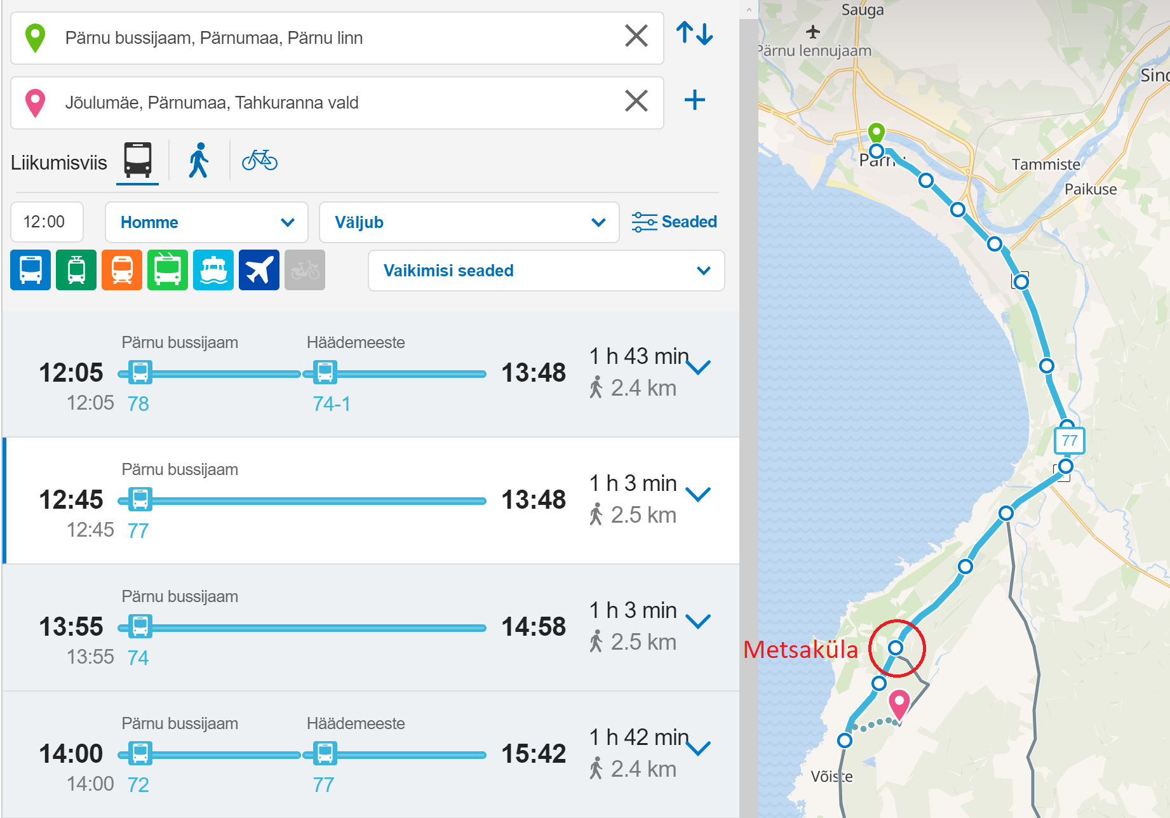Toggle the blue bus transport filter
Screen dimensions: 1170x818
tap(30, 270)
